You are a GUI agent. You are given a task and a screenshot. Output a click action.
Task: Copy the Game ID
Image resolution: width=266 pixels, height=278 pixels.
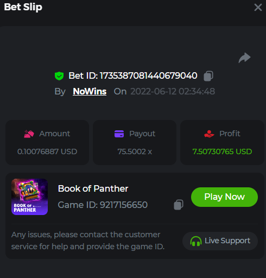[179, 205]
